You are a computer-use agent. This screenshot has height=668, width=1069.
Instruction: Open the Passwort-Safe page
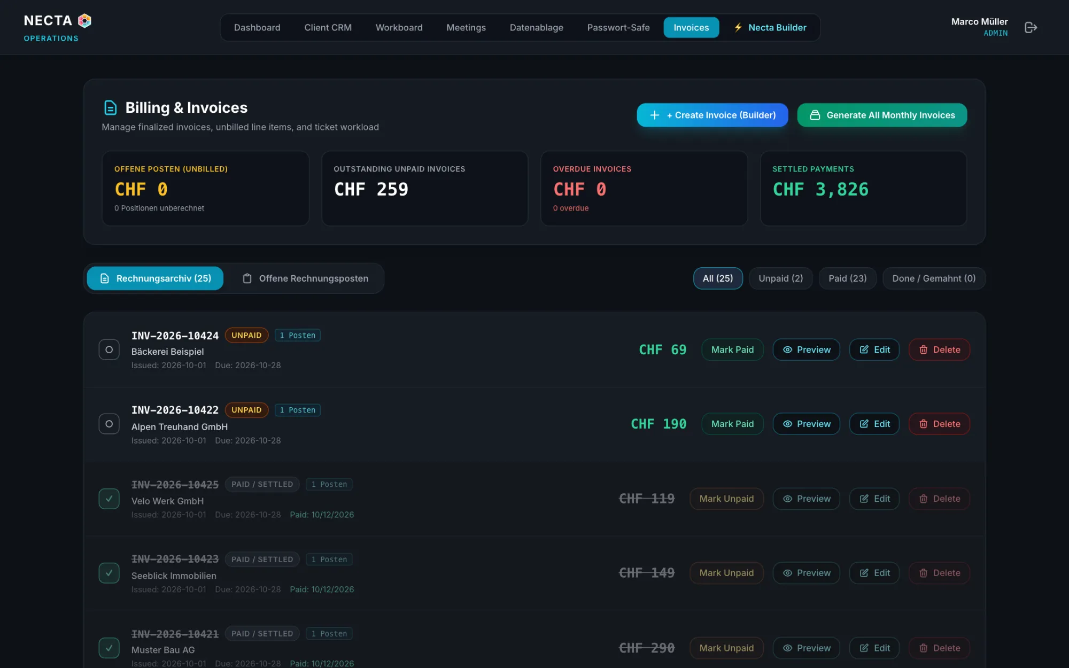[618, 27]
